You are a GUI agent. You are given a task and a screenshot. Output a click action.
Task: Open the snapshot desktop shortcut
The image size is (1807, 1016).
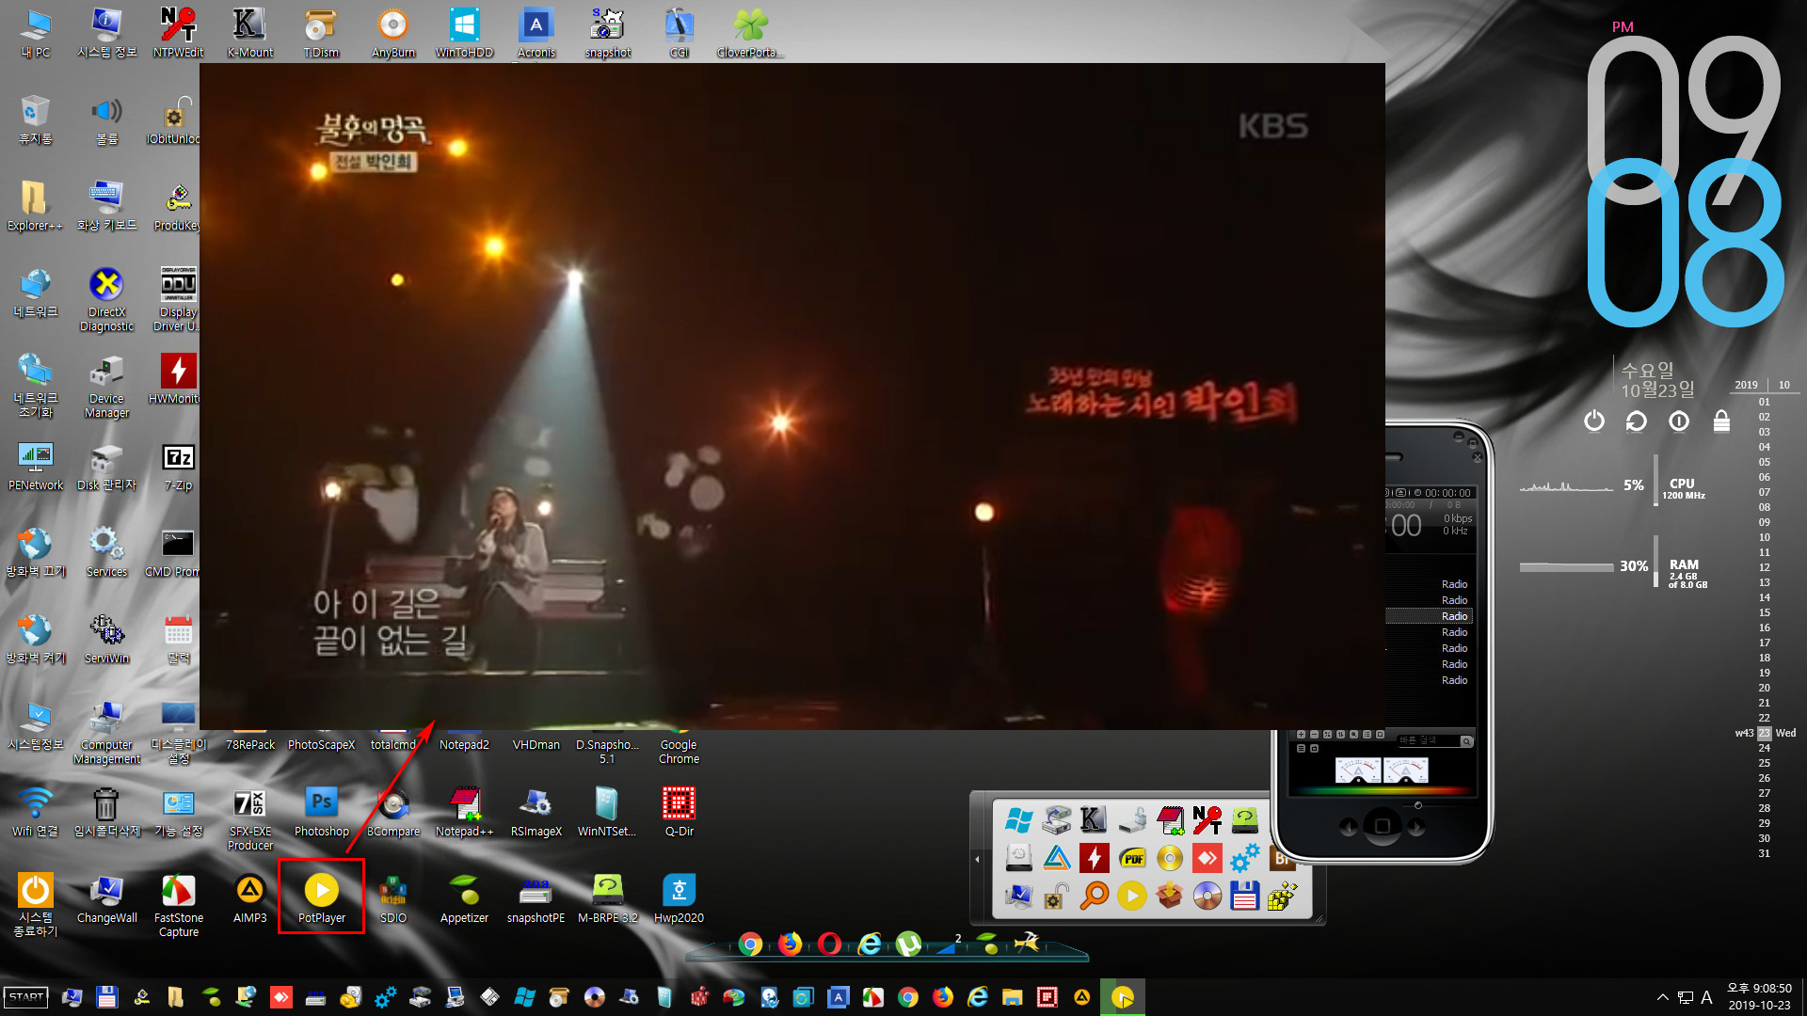tap(607, 33)
